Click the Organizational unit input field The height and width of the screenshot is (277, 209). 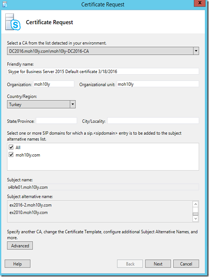pyautogui.click(x=158, y=84)
